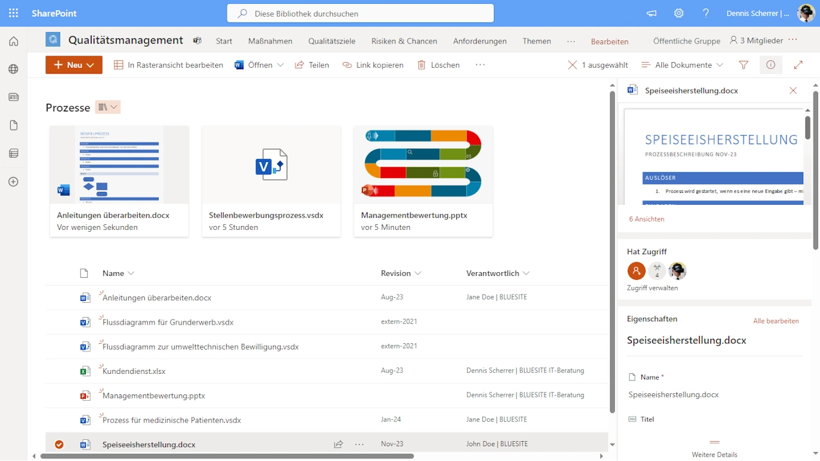Open the Name column sort dropdown
The width and height of the screenshot is (820, 461).
118,273
